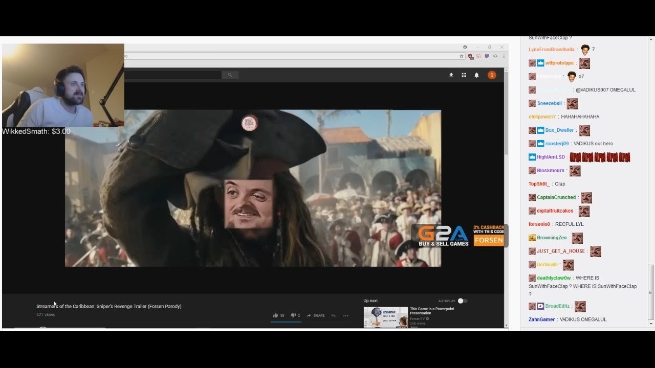Toggle the Autoplay switch
This screenshot has width=655, height=368.
[x=463, y=301]
